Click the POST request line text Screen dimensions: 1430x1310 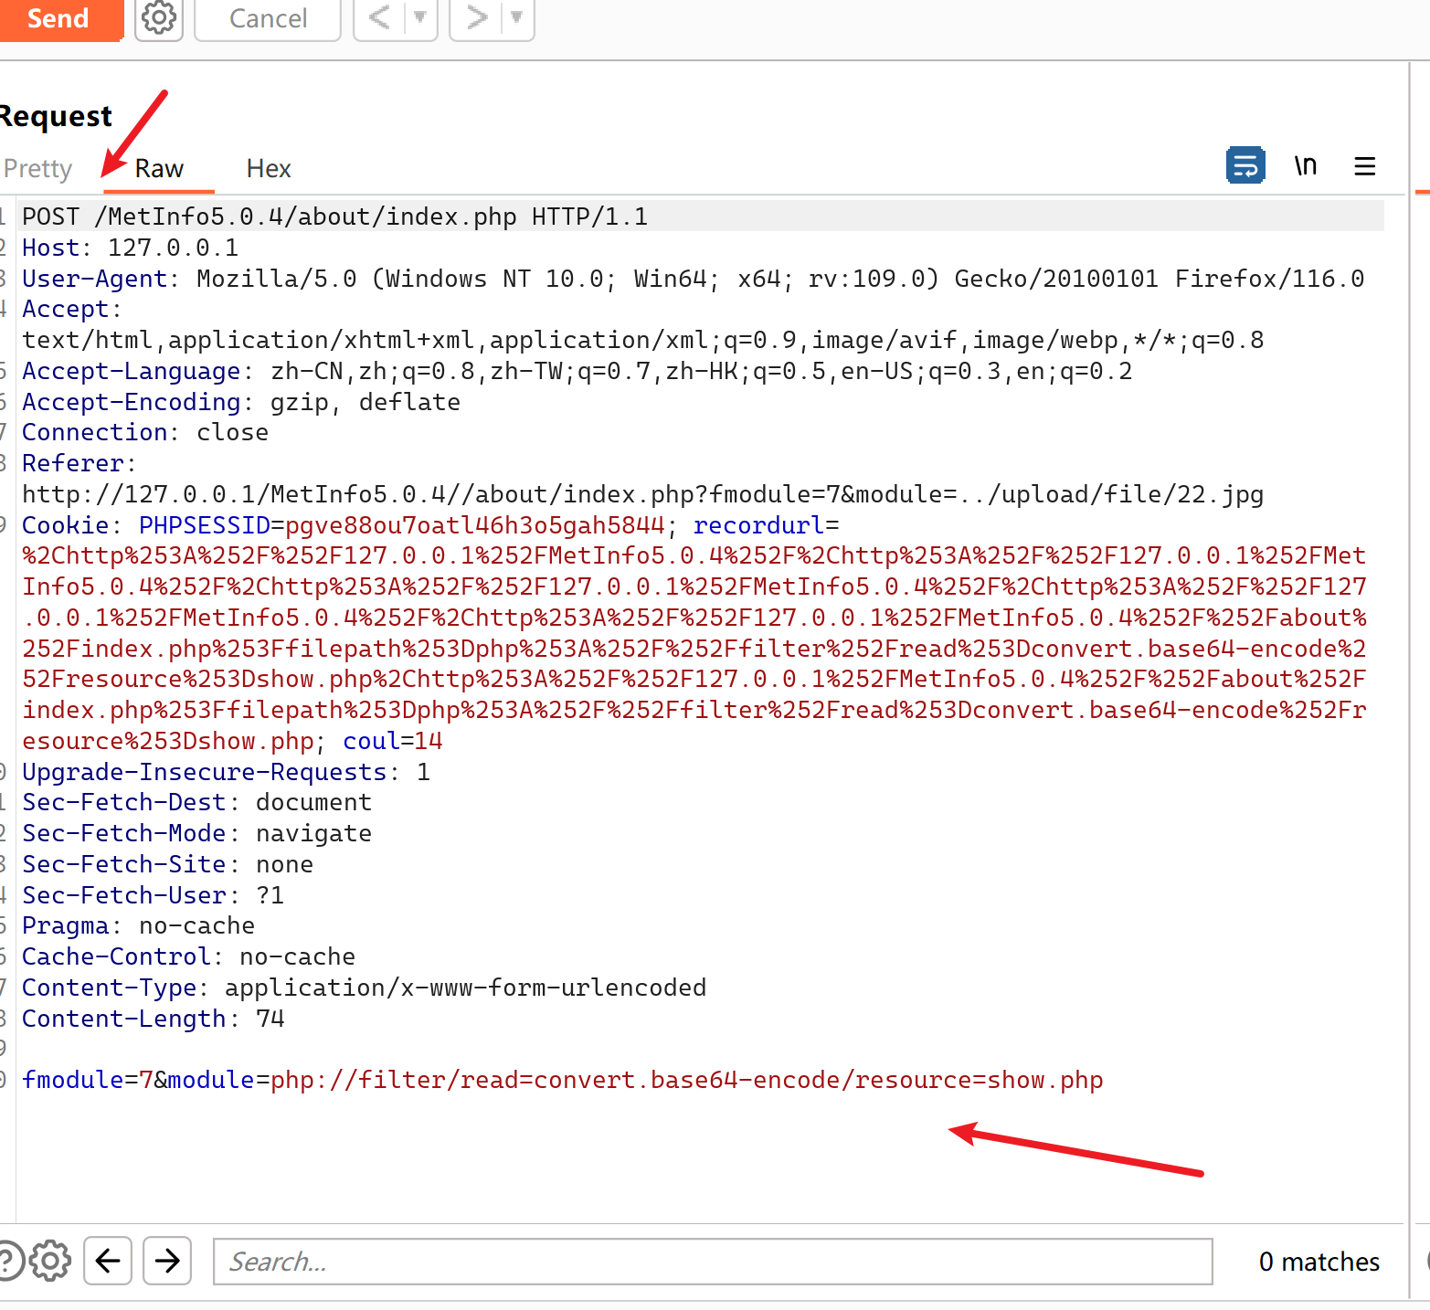[334, 217]
